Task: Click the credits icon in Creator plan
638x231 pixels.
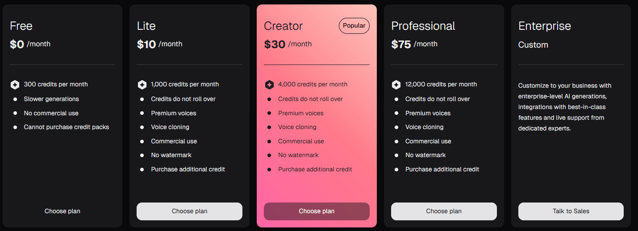Action: 269,85
